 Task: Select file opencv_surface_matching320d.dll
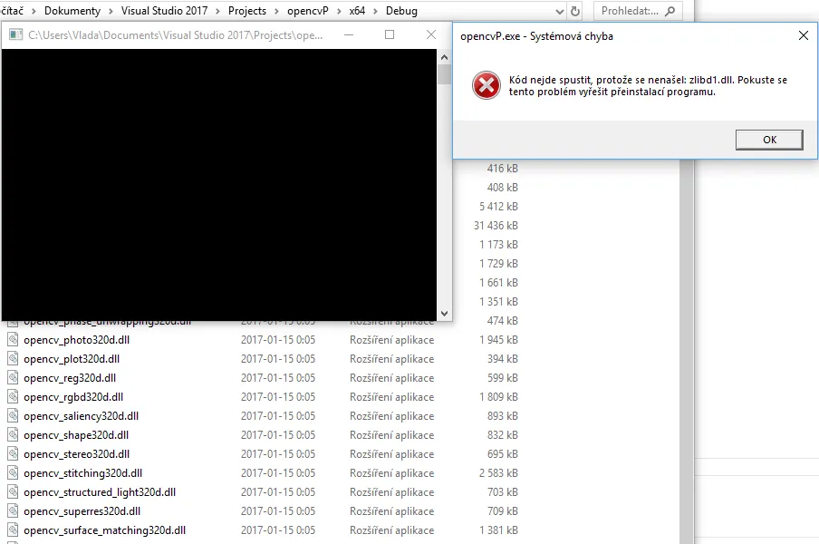[x=104, y=529]
